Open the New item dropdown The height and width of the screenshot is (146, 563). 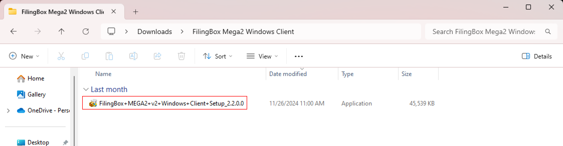click(x=24, y=56)
